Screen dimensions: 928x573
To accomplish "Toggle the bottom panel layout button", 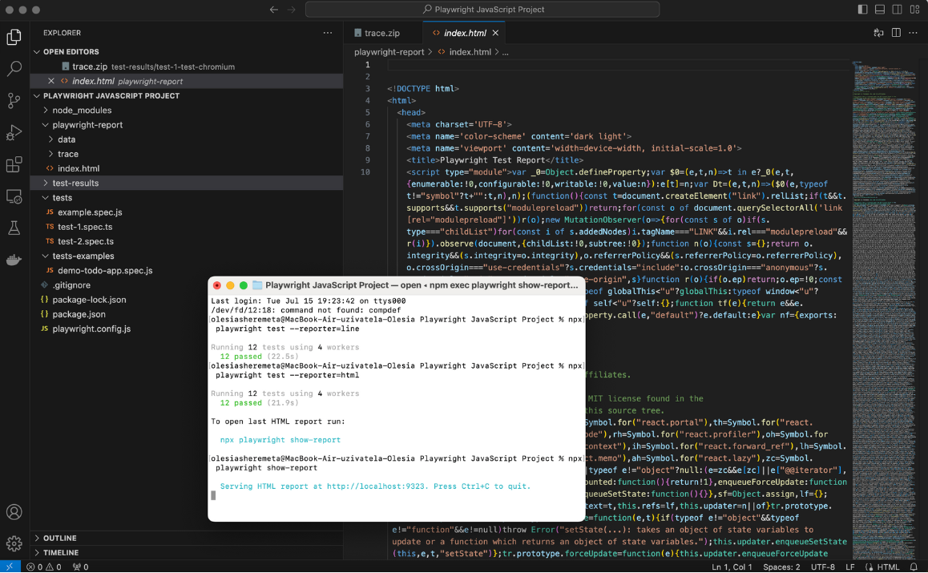I will pyautogui.click(x=880, y=10).
